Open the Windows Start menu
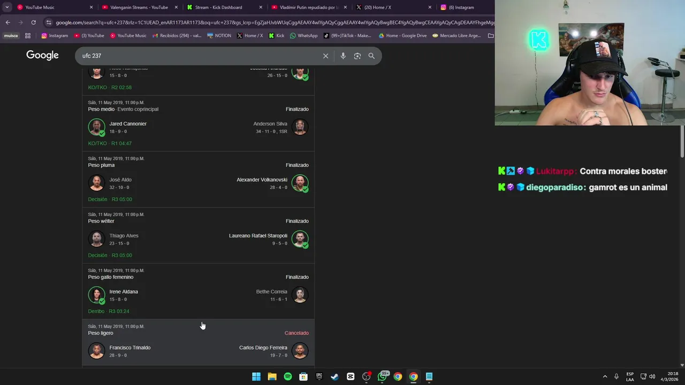 pos(256,376)
